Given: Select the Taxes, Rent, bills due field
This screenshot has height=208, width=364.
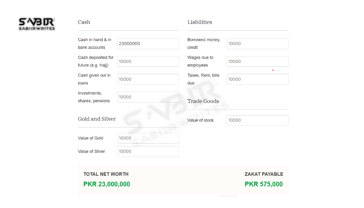Looking at the screenshot, I should [257, 79].
